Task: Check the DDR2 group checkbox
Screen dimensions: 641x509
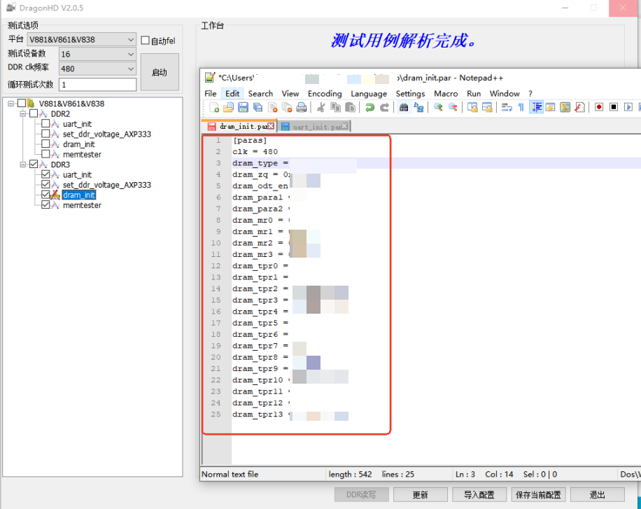Action: point(34,114)
